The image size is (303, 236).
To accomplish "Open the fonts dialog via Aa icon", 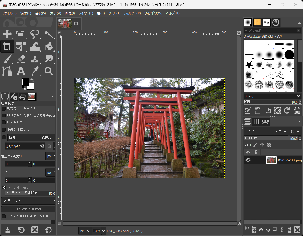I will coord(266,22).
